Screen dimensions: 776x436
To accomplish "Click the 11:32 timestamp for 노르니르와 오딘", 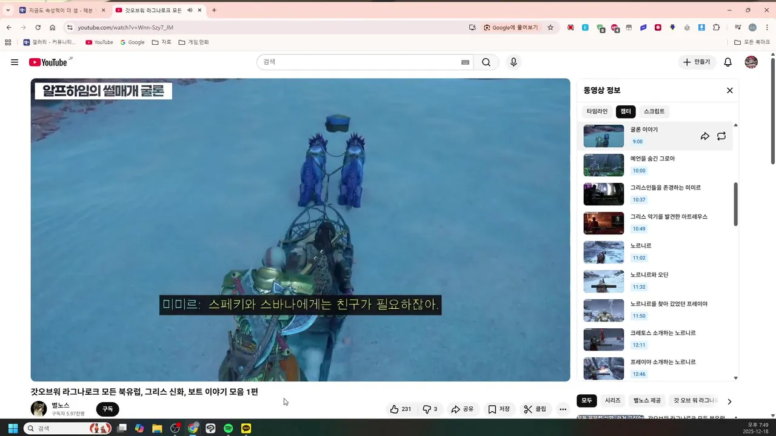I will [x=639, y=287].
